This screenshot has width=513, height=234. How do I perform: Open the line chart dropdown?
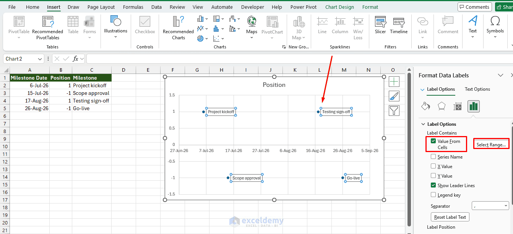pos(203,28)
